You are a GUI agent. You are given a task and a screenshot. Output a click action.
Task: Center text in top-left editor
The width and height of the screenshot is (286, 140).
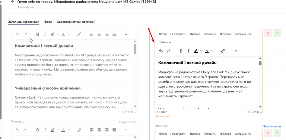coord(99,34)
